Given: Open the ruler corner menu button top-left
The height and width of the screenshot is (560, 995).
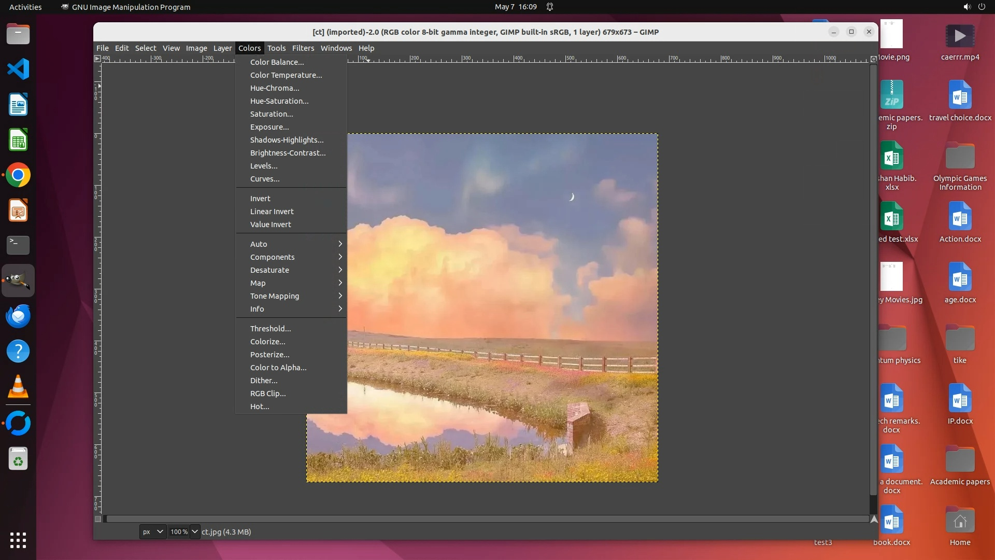Looking at the screenshot, I should tap(97, 59).
